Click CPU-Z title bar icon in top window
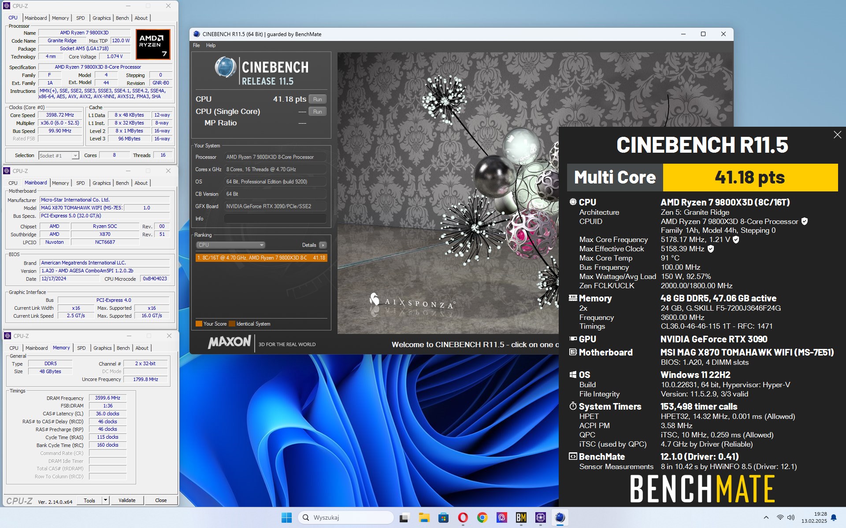The height and width of the screenshot is (528, 846). pyautogui.click(x=7, y=6)
